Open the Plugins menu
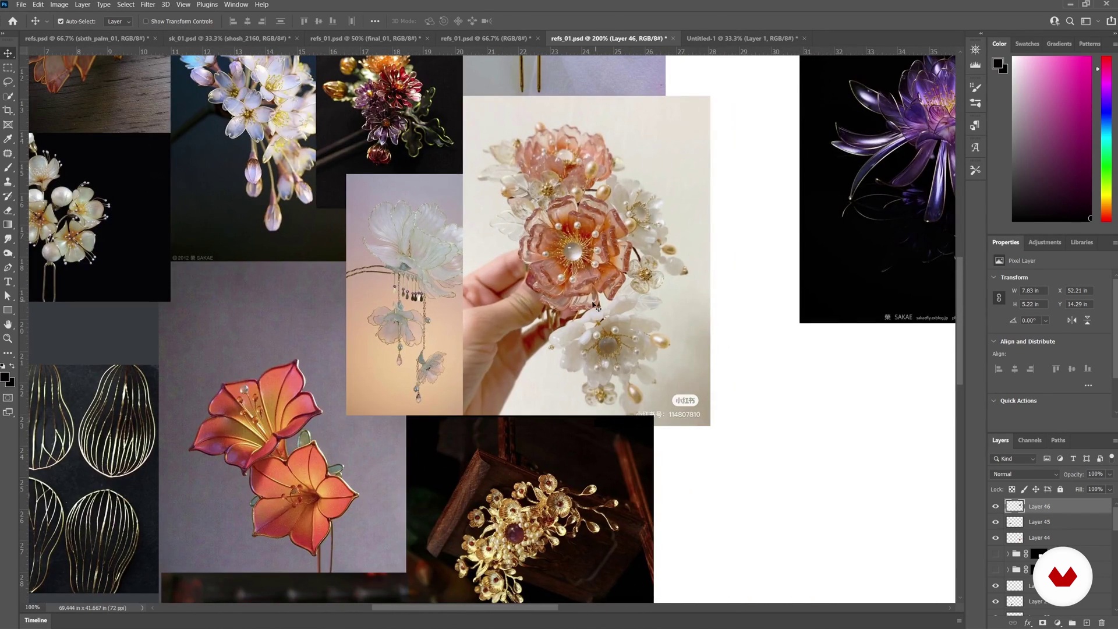Image resolution: width=1118 pixels, height=629 pixels. click(x=207, y=5)
